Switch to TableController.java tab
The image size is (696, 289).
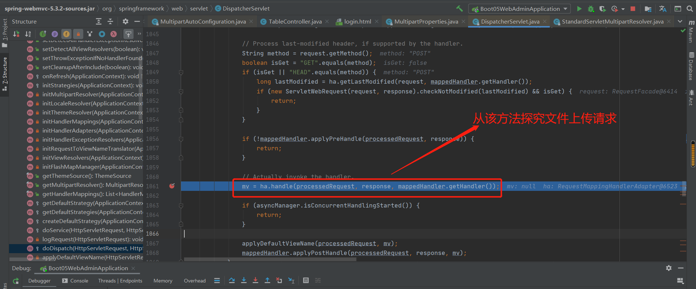295,21
